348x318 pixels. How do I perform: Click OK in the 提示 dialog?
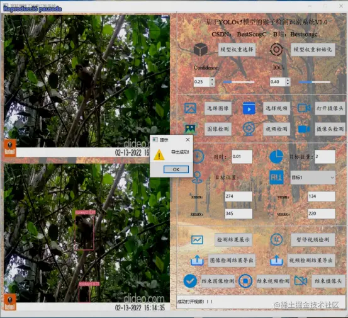click(x=176, y=169)
